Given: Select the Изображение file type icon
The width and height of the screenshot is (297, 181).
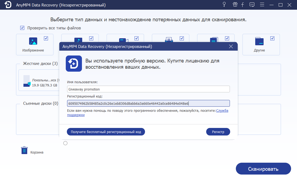Looking at the screenshot, I should coord(33,41).
